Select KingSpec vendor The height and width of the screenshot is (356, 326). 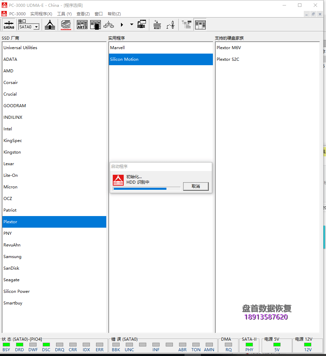(54, 140)
